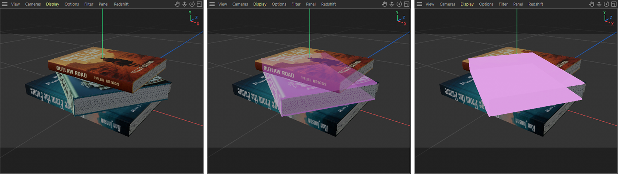This screenshot has height=174, width=618.
Task: Open the Filter menu in the left viewport
Action: [89, 4]
